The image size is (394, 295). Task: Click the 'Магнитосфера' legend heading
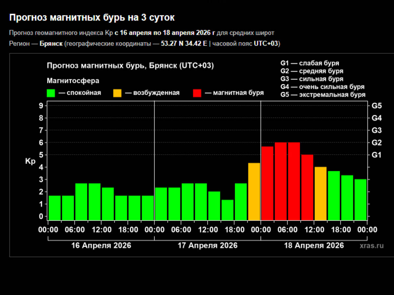click(x=73, y=81)
